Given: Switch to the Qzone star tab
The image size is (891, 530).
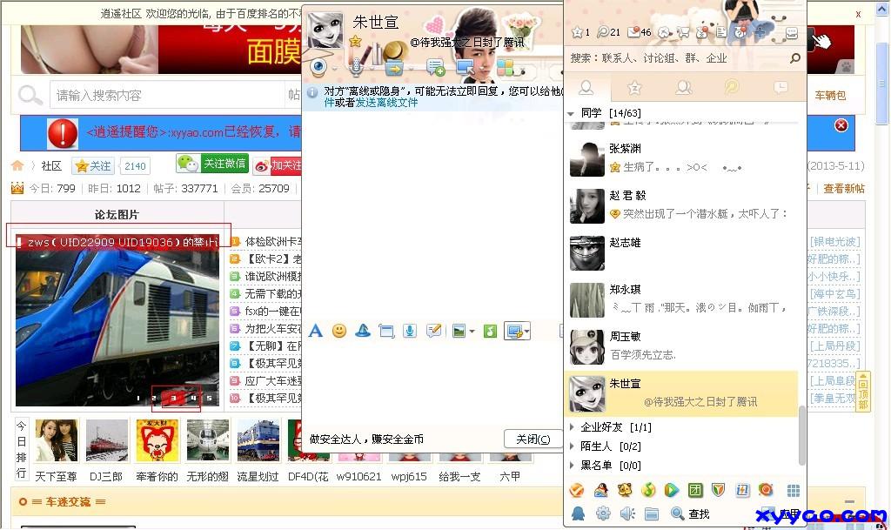Looking at the screenshot, I should 634,87.
